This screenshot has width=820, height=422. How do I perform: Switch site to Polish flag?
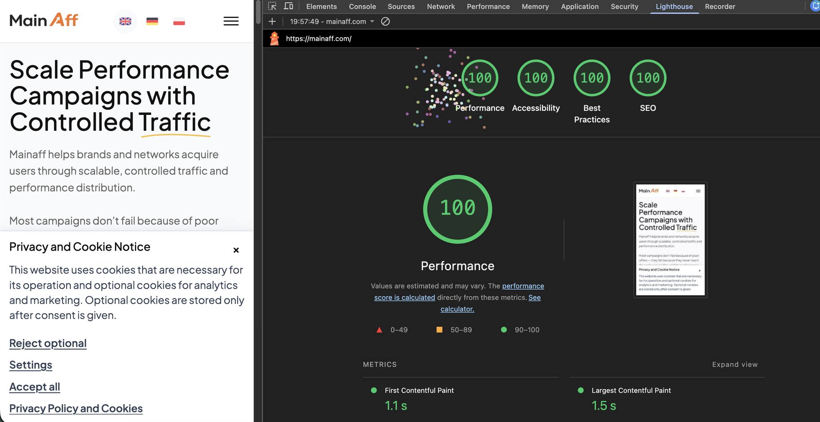click(x=179, y=22)
